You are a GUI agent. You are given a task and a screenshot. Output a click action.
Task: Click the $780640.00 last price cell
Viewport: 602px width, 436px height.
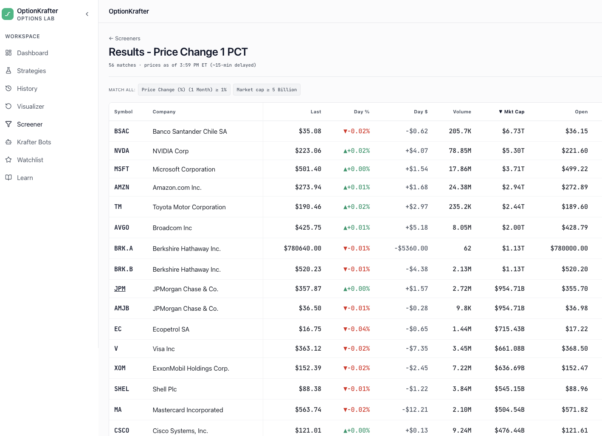click(x=303, y=248)
